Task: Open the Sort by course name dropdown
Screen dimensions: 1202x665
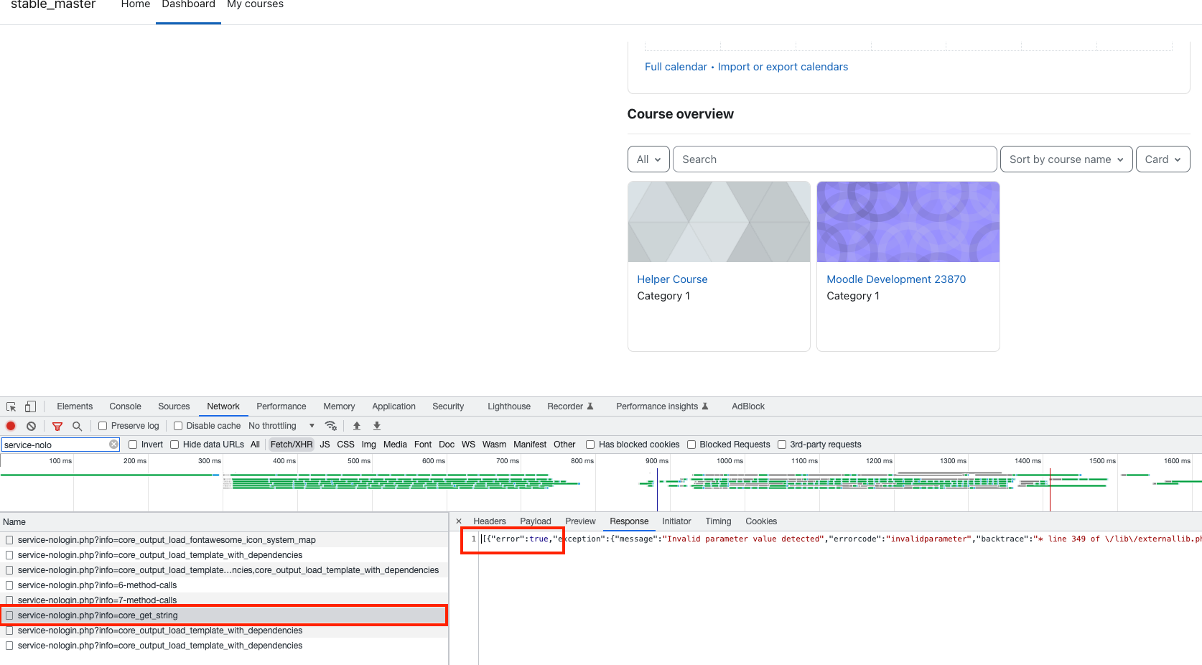Action: 1066,159
